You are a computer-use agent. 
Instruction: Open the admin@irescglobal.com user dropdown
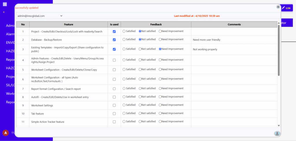(x=40, y=16)
